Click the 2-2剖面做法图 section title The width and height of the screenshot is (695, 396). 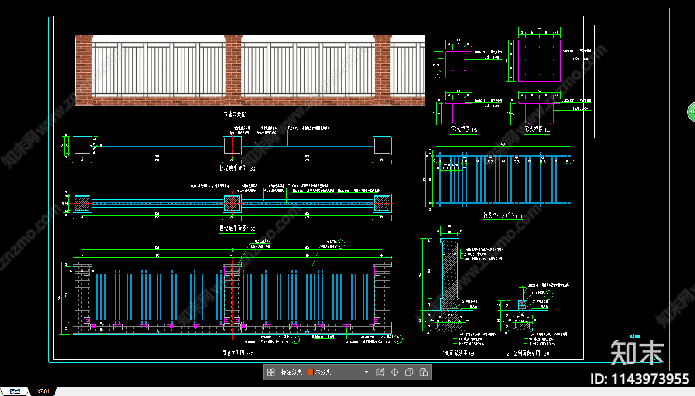point(528,353)
